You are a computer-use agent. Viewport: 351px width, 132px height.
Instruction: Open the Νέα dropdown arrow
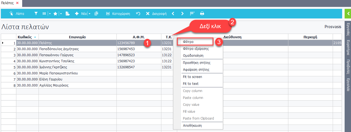click(90, 14)
